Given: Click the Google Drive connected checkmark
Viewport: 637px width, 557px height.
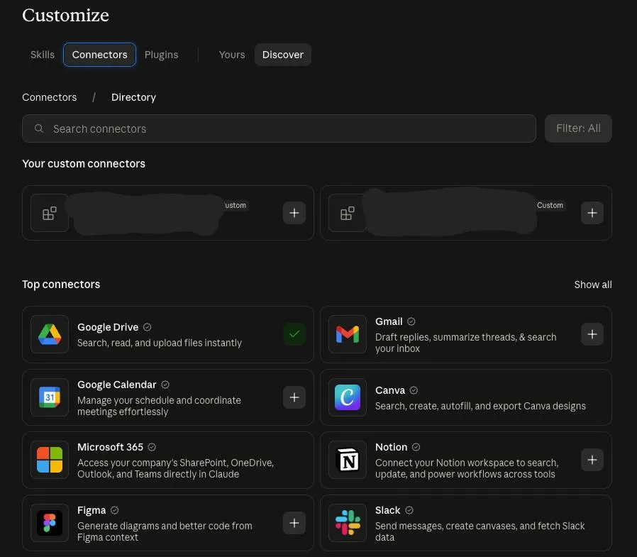Looking at the screenshot, I should (294, 334).
